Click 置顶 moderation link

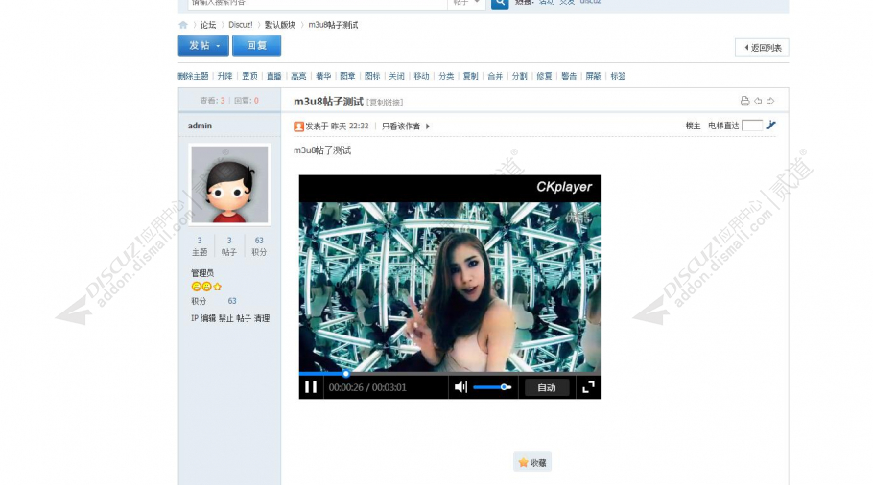click(249, 76)
